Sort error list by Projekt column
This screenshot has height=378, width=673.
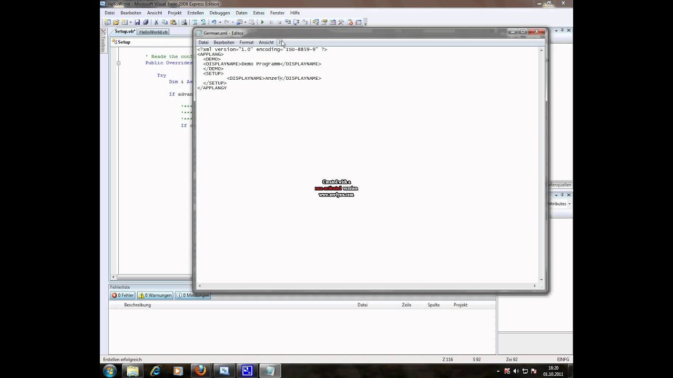pos(461,305)
